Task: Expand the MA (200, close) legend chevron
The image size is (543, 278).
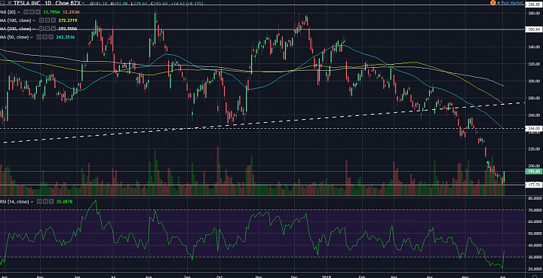Action: (34, 29)
